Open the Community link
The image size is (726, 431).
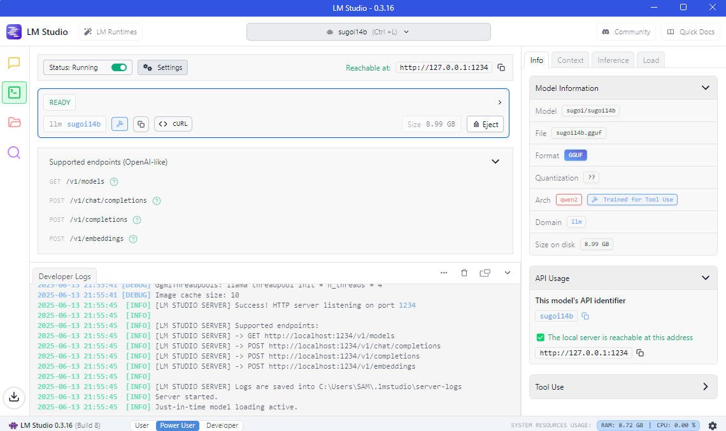click(626, 32)
